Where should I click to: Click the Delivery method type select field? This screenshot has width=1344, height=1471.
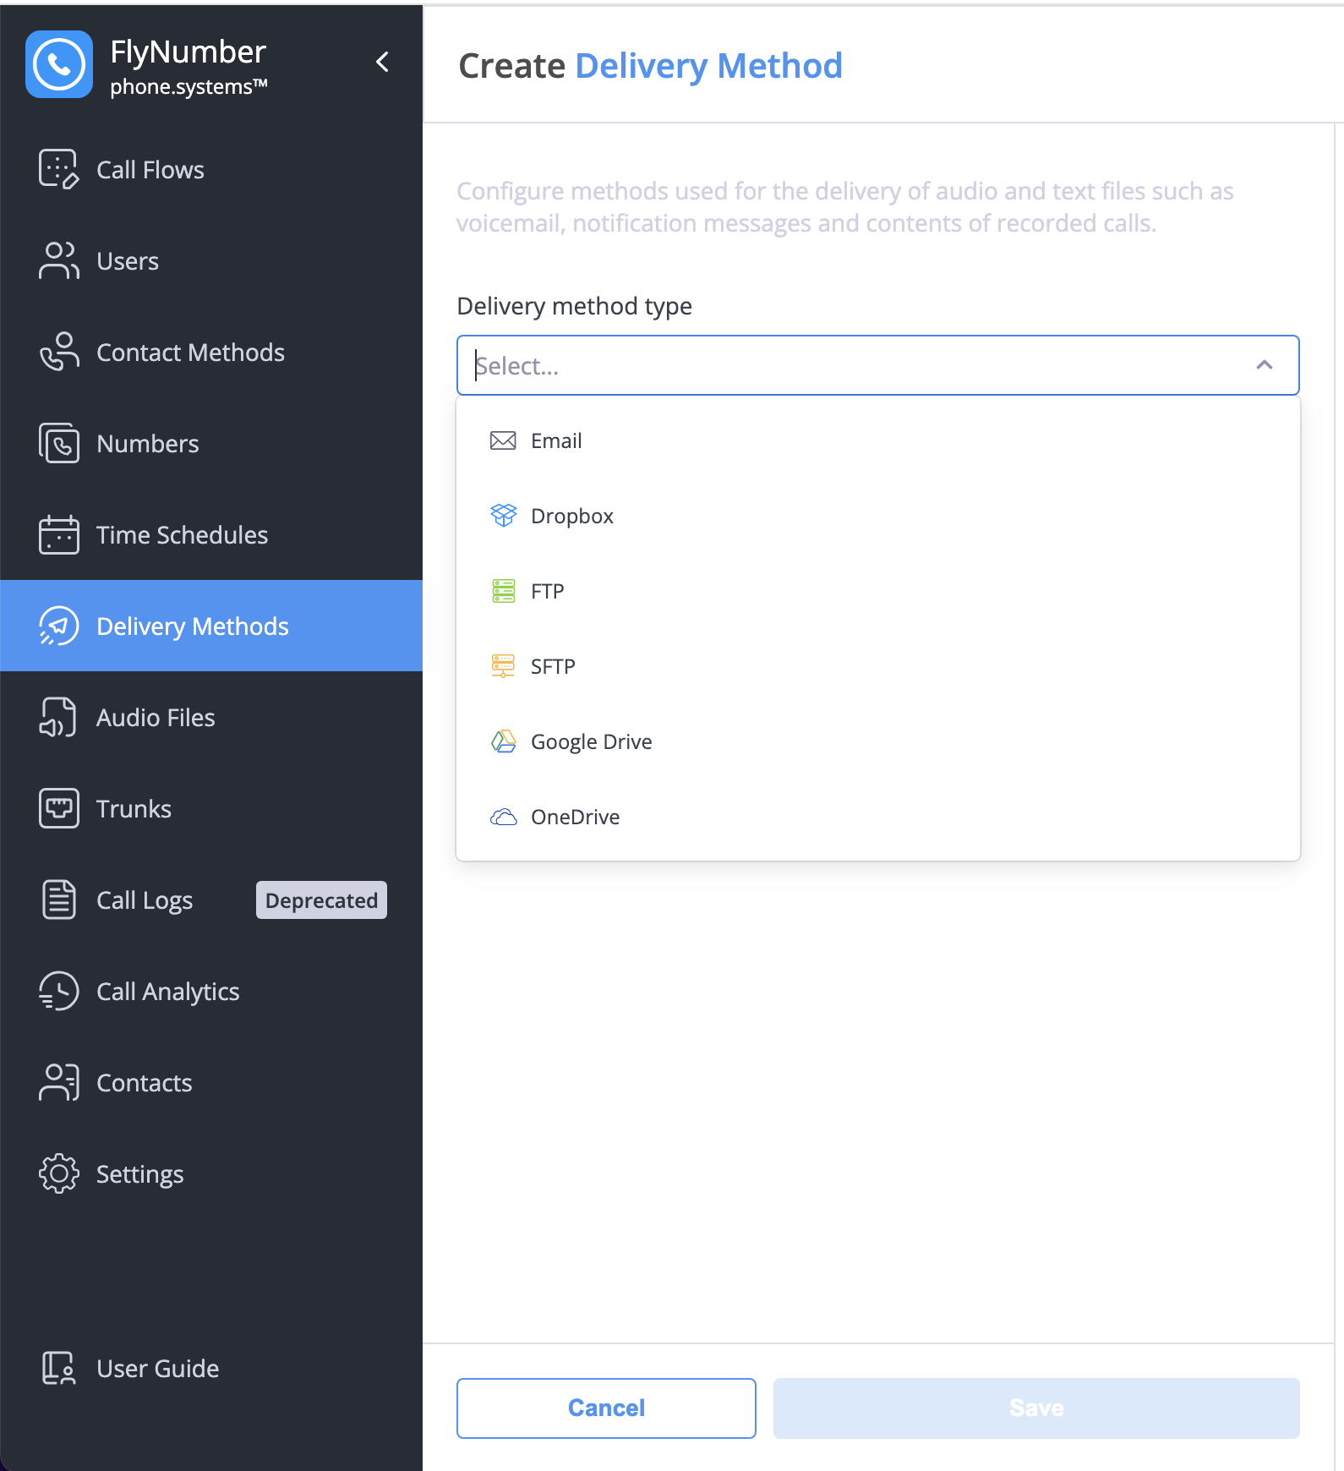[877, 365]
